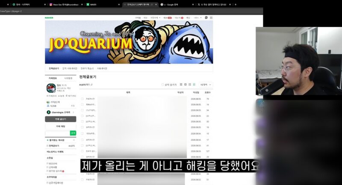This screenshot has height=185, width=342.
Task: Switch to the NAVER browser tab
Action: coord(103,5)
